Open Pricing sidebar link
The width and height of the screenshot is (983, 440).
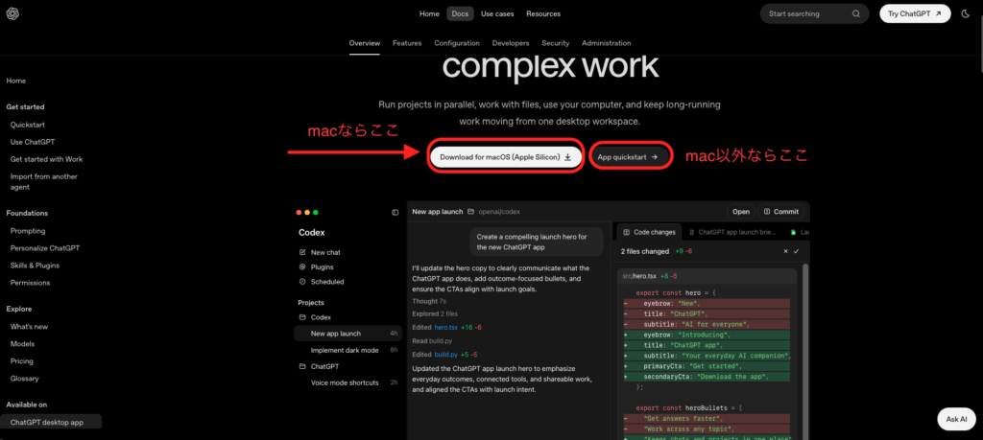pos(21,361)
